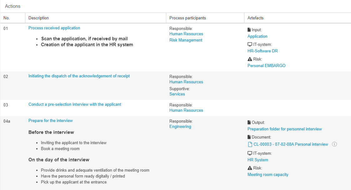Viewport: 351px width, 190px height.
Task: Open the Personal EMBARGO risk link
Action: (x=266, y=66)
